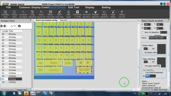Check No page switching option
The image size is (171, 96).
143,66
